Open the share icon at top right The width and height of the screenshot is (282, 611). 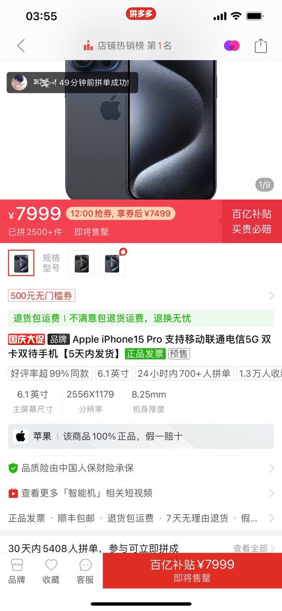click(261, 46)
